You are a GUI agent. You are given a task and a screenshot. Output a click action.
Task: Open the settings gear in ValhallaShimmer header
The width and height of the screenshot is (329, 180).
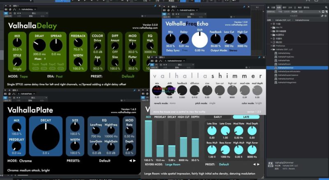[x=246, y=67]
